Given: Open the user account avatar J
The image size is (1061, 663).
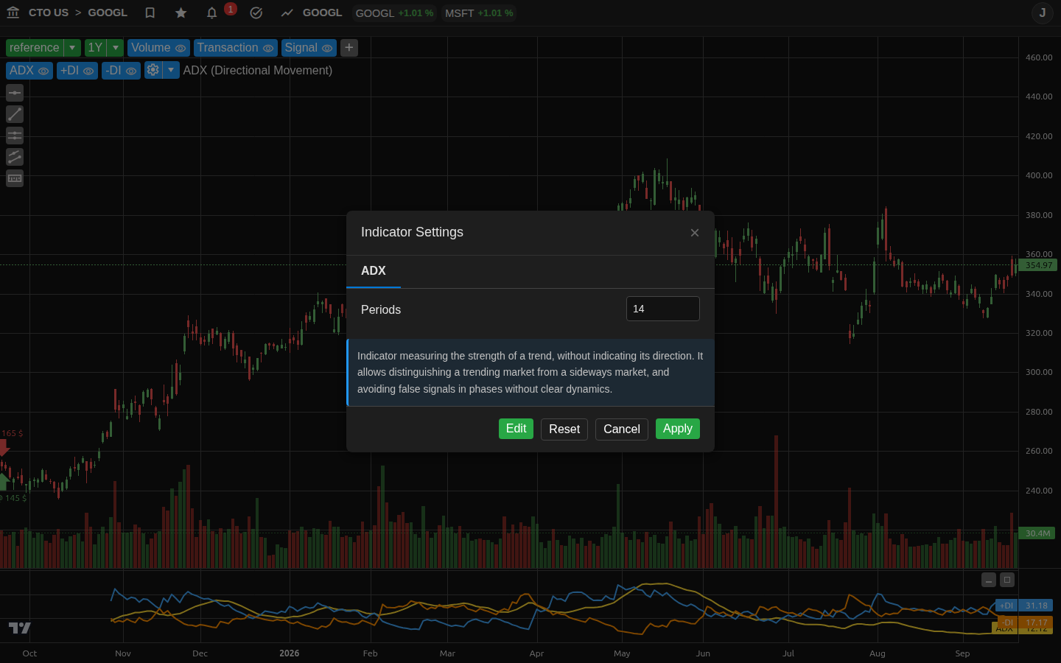Looking at the screenshot, I should coord(1043,13).
